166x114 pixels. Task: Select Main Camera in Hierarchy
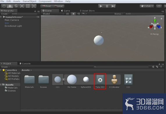[12, 20]
